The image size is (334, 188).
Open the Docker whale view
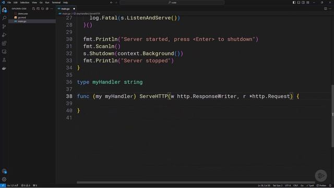[4, 68]
